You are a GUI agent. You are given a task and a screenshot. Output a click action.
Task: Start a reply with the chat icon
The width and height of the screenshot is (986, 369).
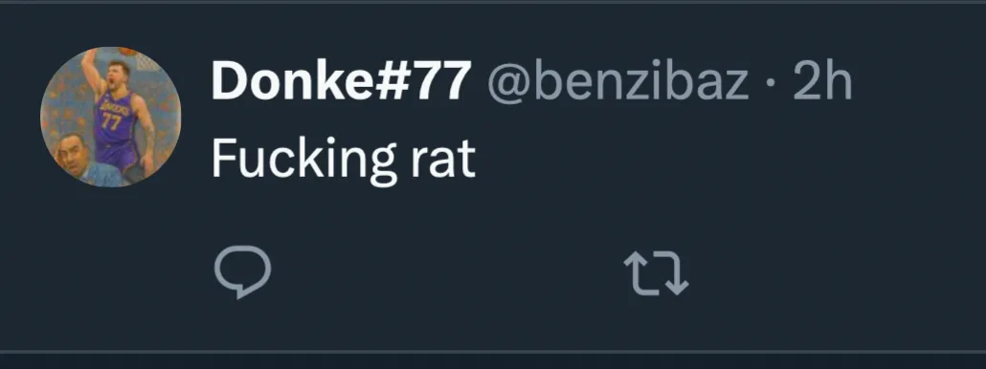[x=243, y=271]
